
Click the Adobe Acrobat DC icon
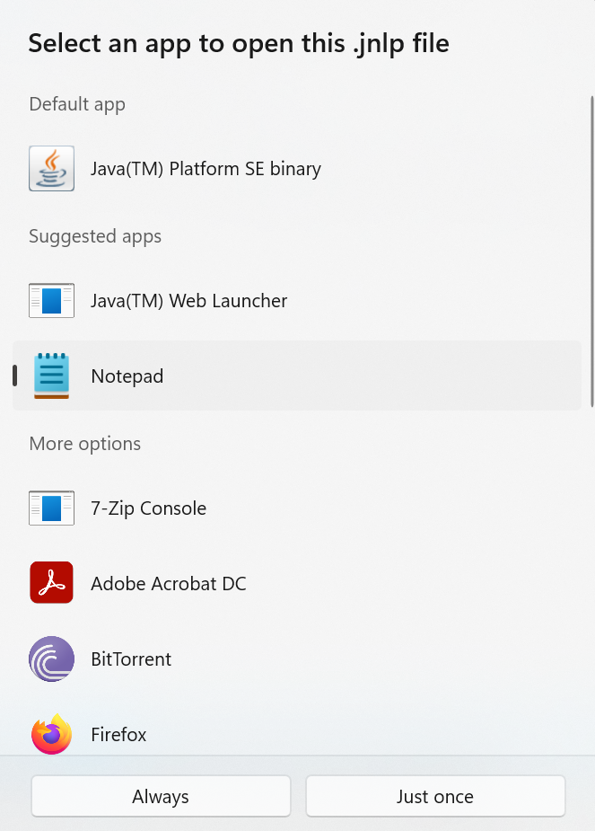pos(51,583)
